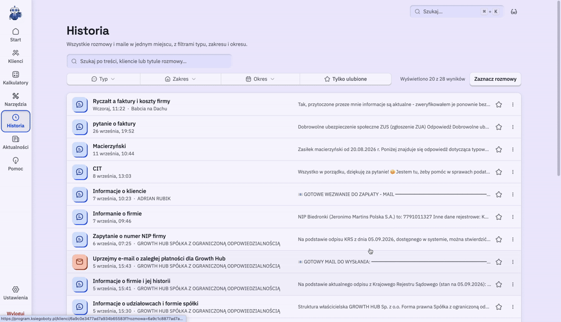Click the glasses icon near search
561x322 pixels.
click(x=514, y=11)
